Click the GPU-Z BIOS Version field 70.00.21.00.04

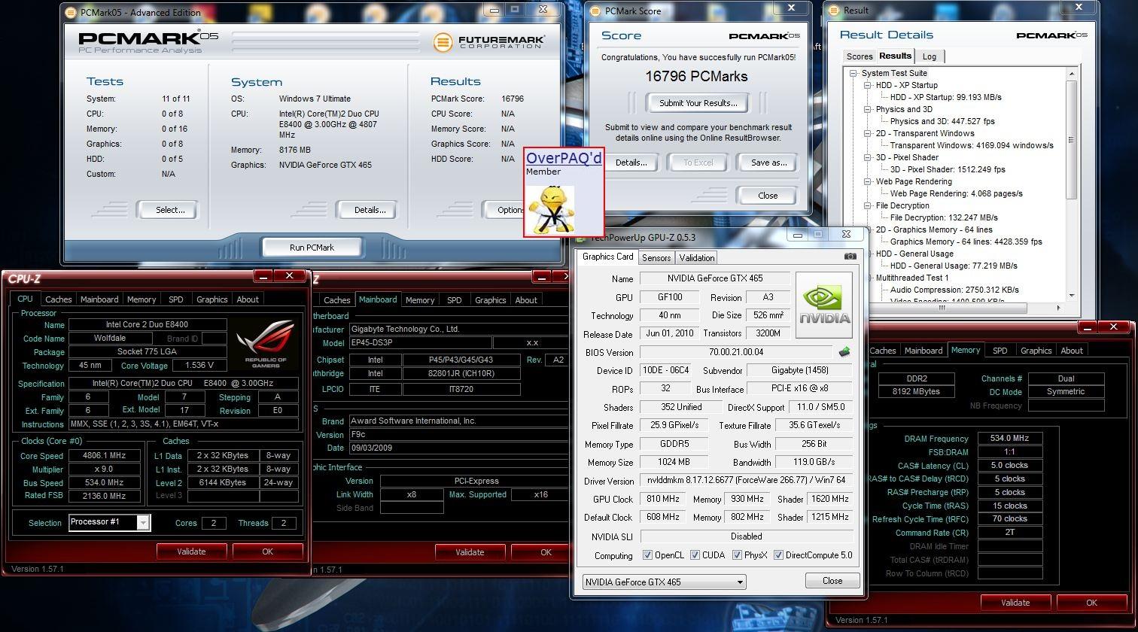(735, 352)
